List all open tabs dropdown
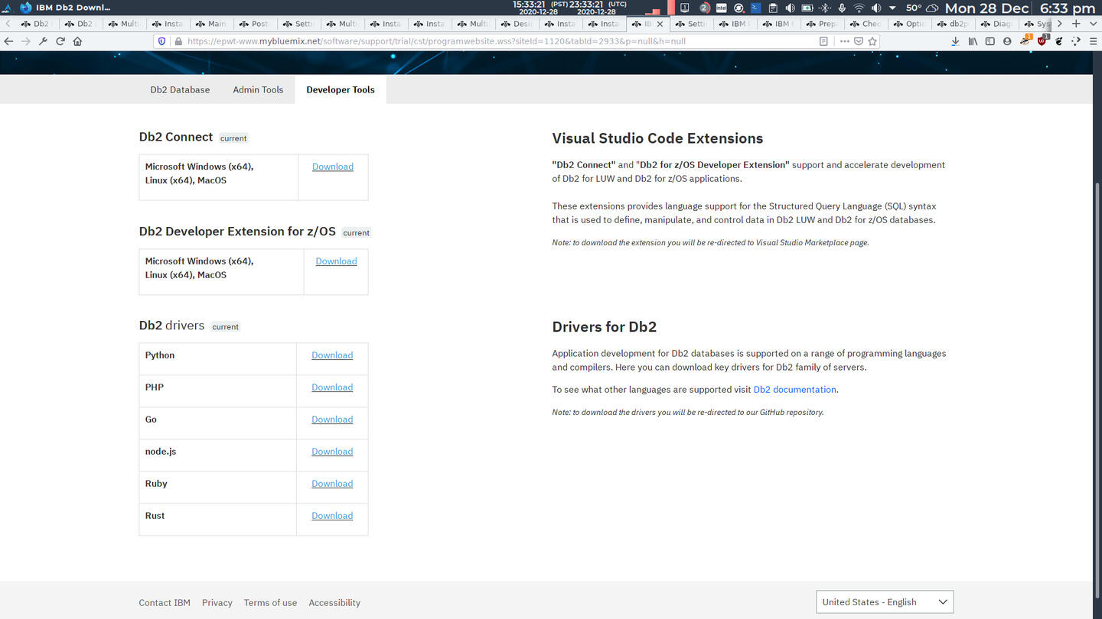 (x=1093, y=24)
